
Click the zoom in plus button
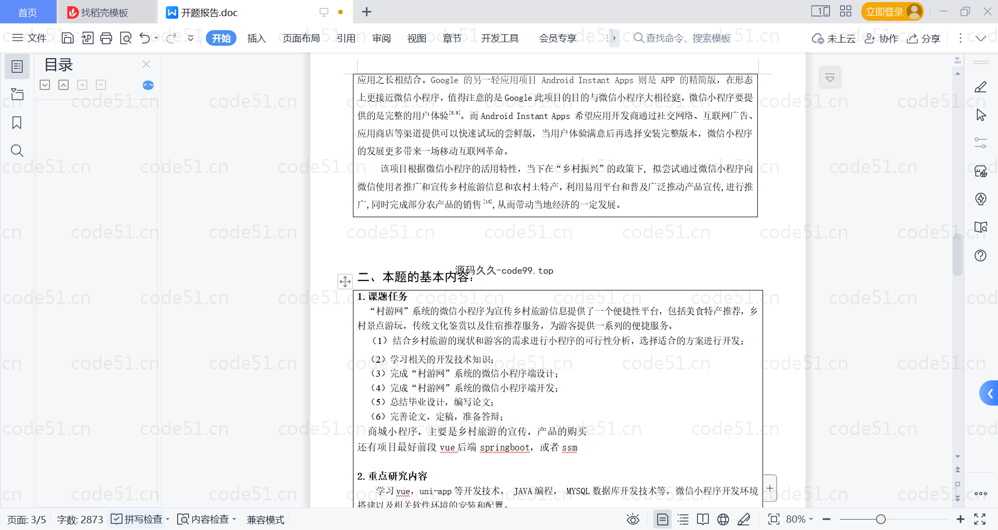coord(961,519)
